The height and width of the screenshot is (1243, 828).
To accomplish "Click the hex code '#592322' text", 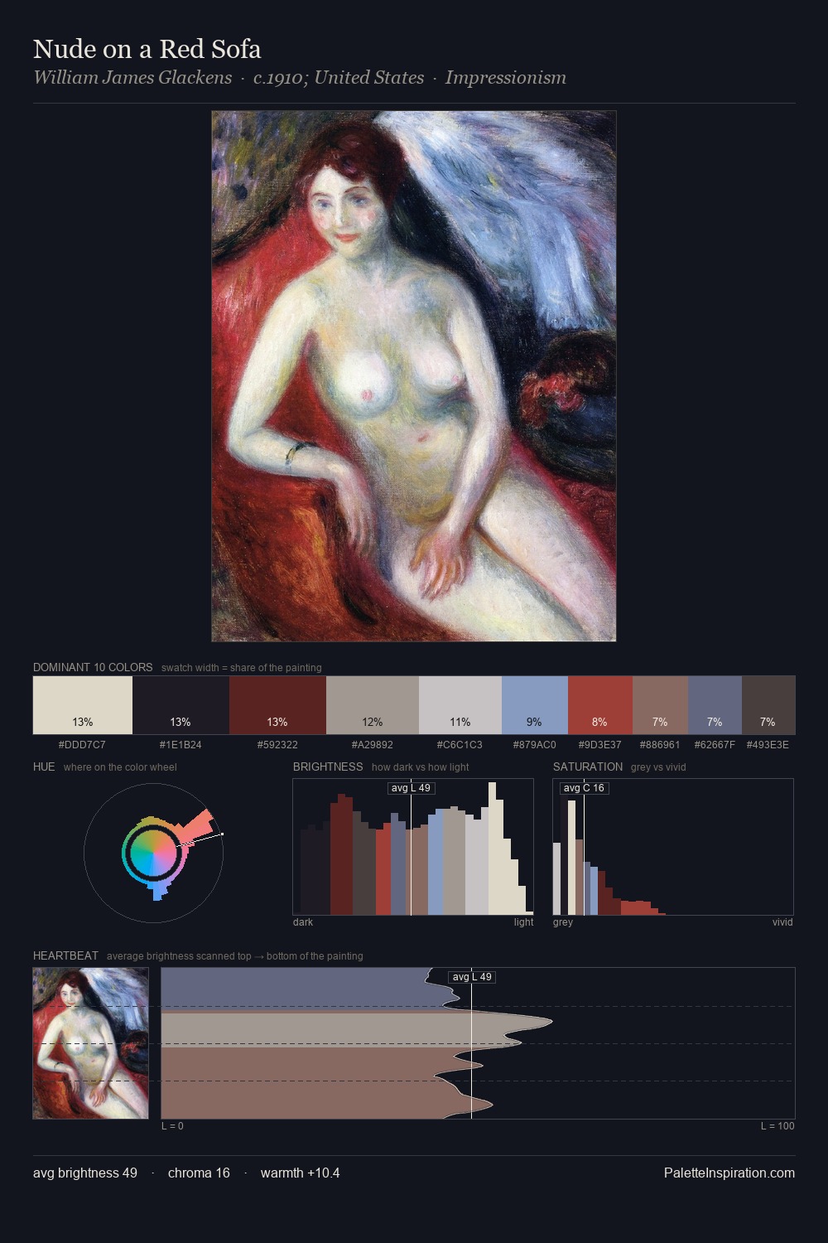I will click(x=277, y=745).
